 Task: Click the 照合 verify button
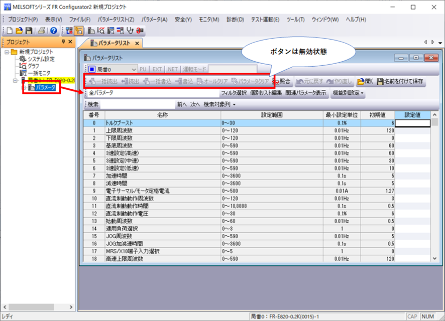tap(282, 82)
